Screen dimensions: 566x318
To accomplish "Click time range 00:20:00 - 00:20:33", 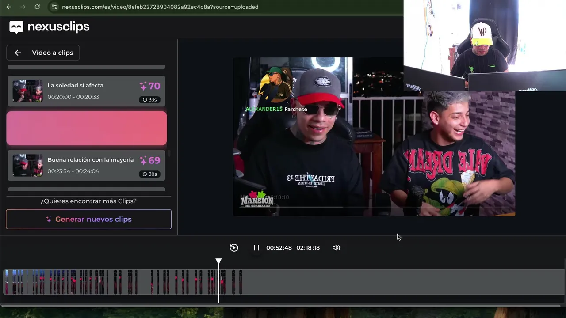I will (73, 97).
